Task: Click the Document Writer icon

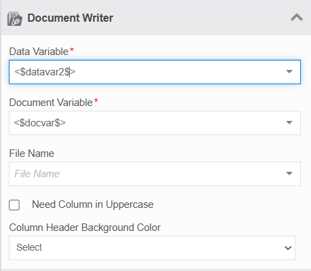Action: (x=15, y=19)
